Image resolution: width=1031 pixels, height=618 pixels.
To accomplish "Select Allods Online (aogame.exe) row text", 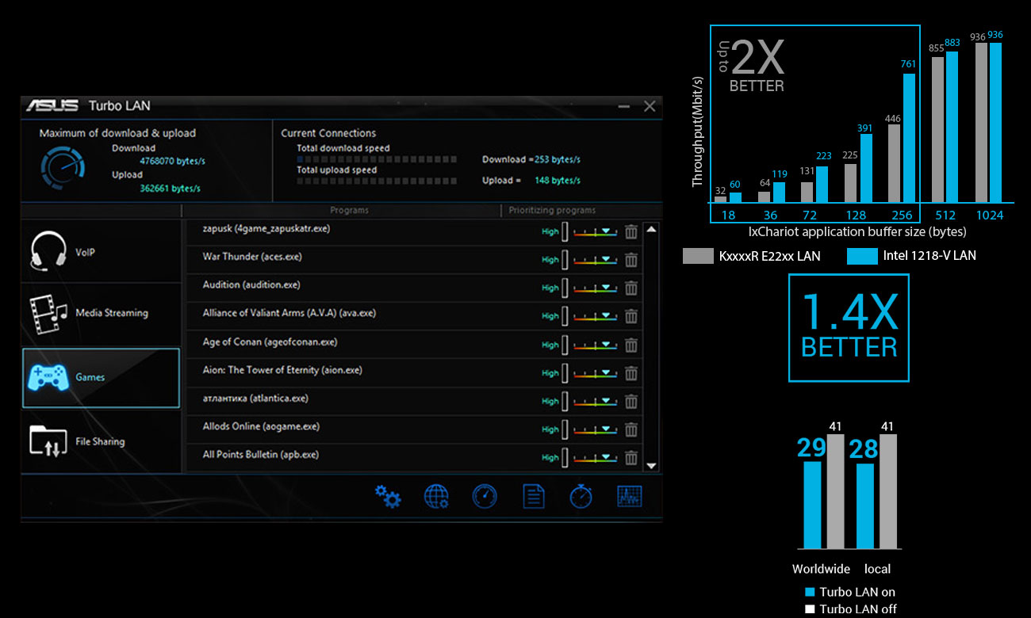I will [261, 426].
